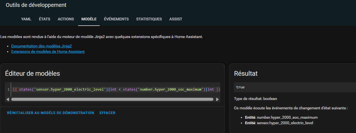Screen dimensions: 356x133
Task: Open Extensions de modèles de Home Assistant link
Action: click(x=48, y=51)
